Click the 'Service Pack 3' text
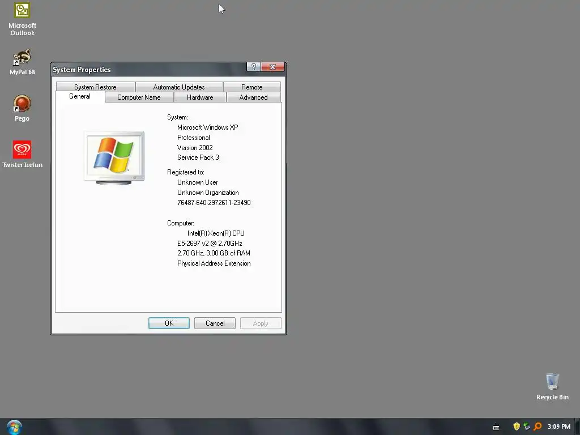This screenshot has height=435, width=580. pyautogui.click(x=198, y=157)
